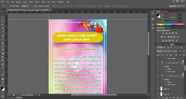Select the Healing Brush tool
Image resolution: width=186 pixels, height=99 pixels.
[x=2, y=36]
